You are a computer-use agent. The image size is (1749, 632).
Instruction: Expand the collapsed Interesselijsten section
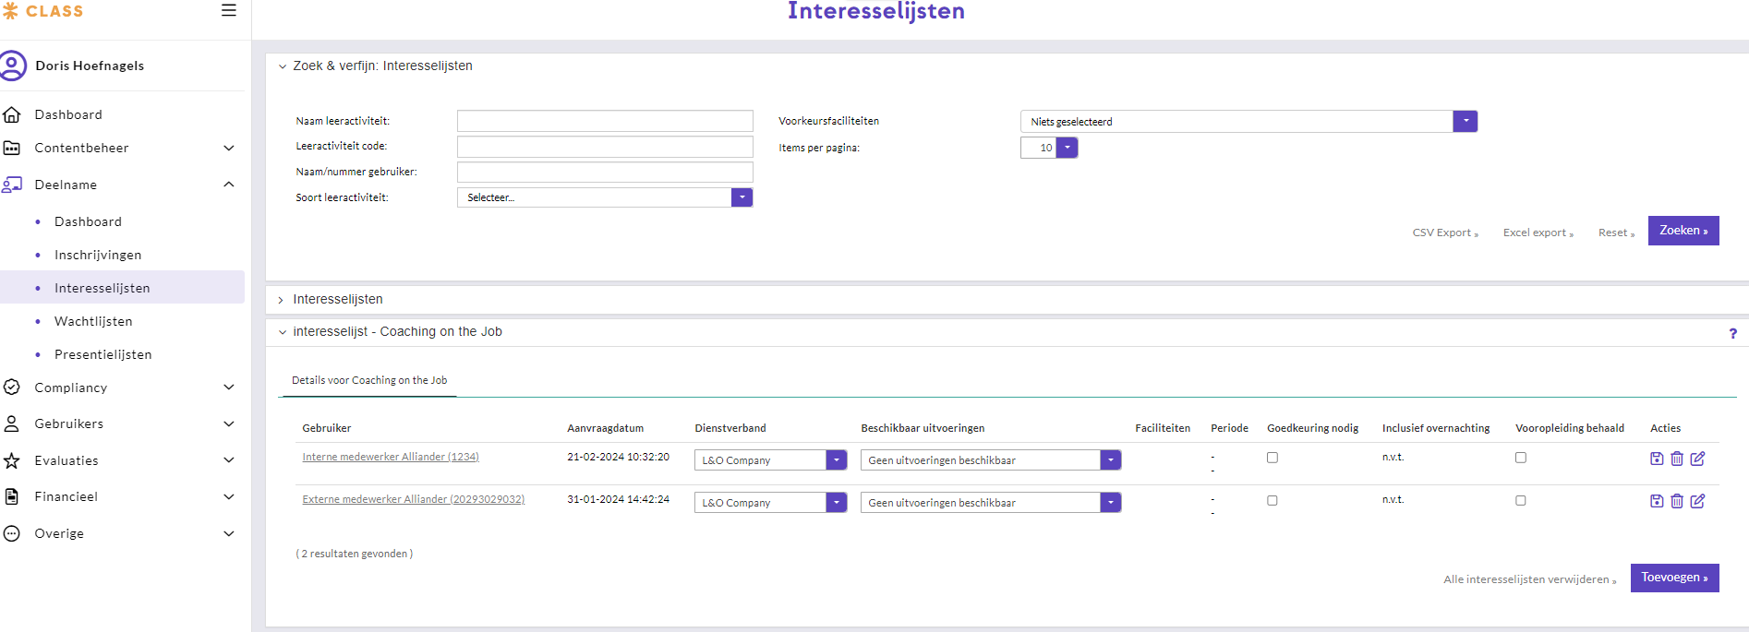337,300
